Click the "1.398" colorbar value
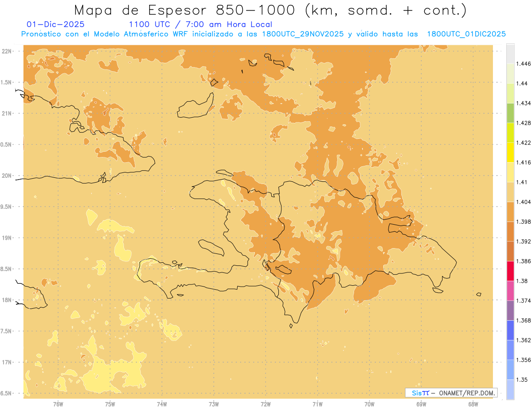This screenshot has width=531, height=410. click(x=523, y=222)
